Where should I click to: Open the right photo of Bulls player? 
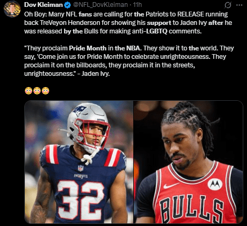pos(188,162)
